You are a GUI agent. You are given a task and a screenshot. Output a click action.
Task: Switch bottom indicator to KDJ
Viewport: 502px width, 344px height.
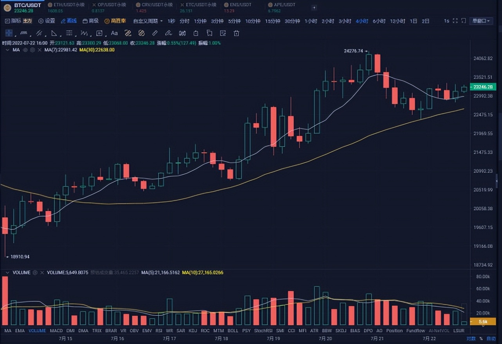[193, 331]
